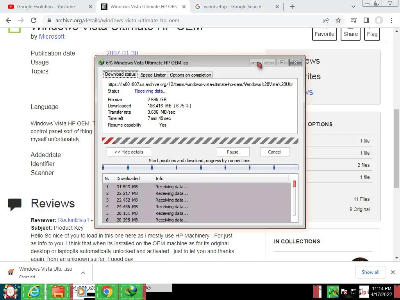Click the Chrome taskbar icon
The height and width of the screenshot is (300, 400).
107,292
